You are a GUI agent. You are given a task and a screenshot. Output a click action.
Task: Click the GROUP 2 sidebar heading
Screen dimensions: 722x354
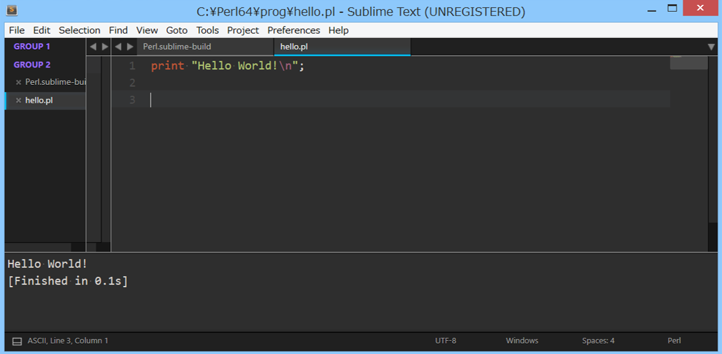(32, 65)
